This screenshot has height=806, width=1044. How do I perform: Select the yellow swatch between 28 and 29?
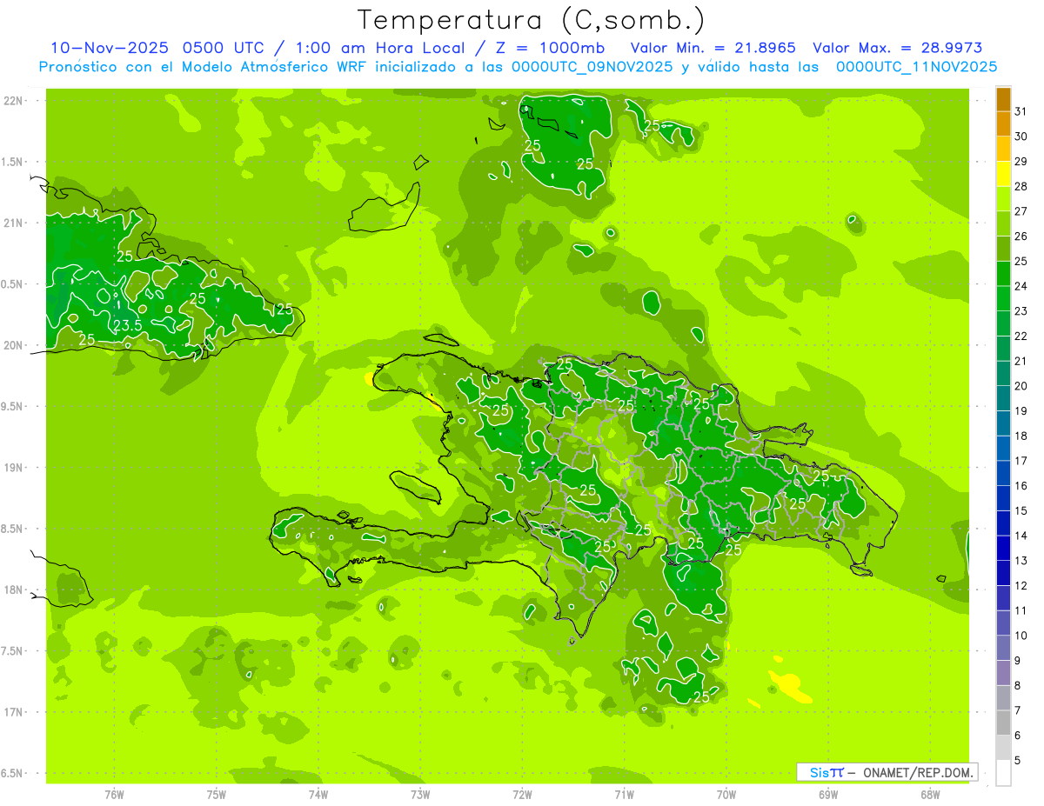(1003, 174)
